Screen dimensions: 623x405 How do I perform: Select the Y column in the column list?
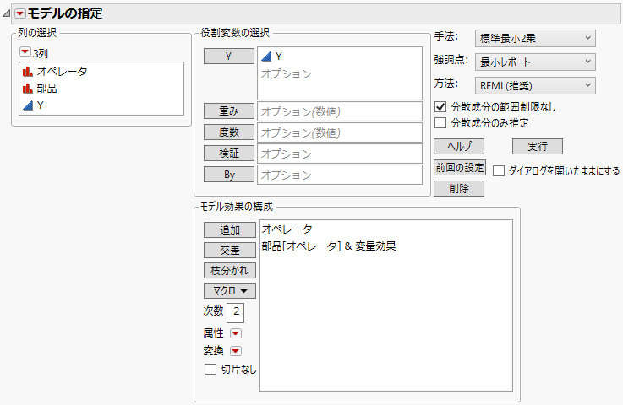(x=33, y=105)
